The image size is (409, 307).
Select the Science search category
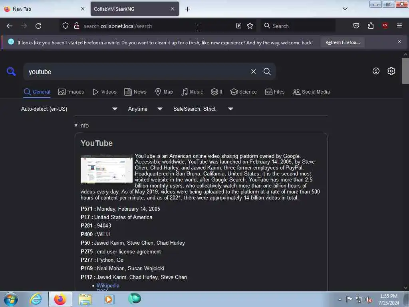[243, 92]
